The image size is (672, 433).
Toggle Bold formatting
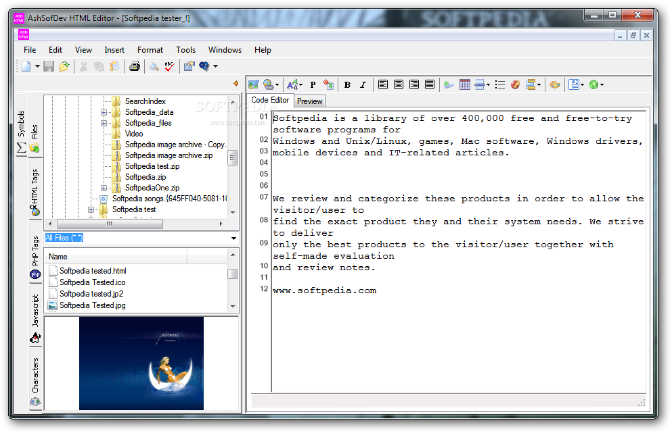point(348,84)
